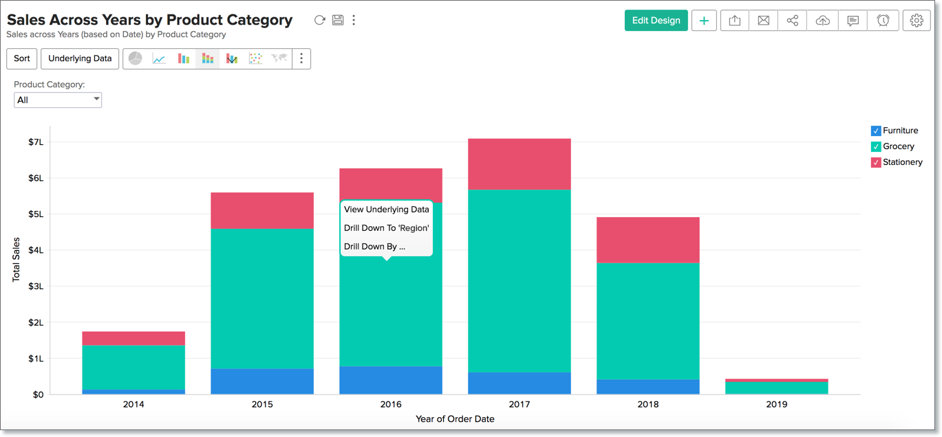Select the combo chart type
942x437 pixels.
[x=232, y=58]
